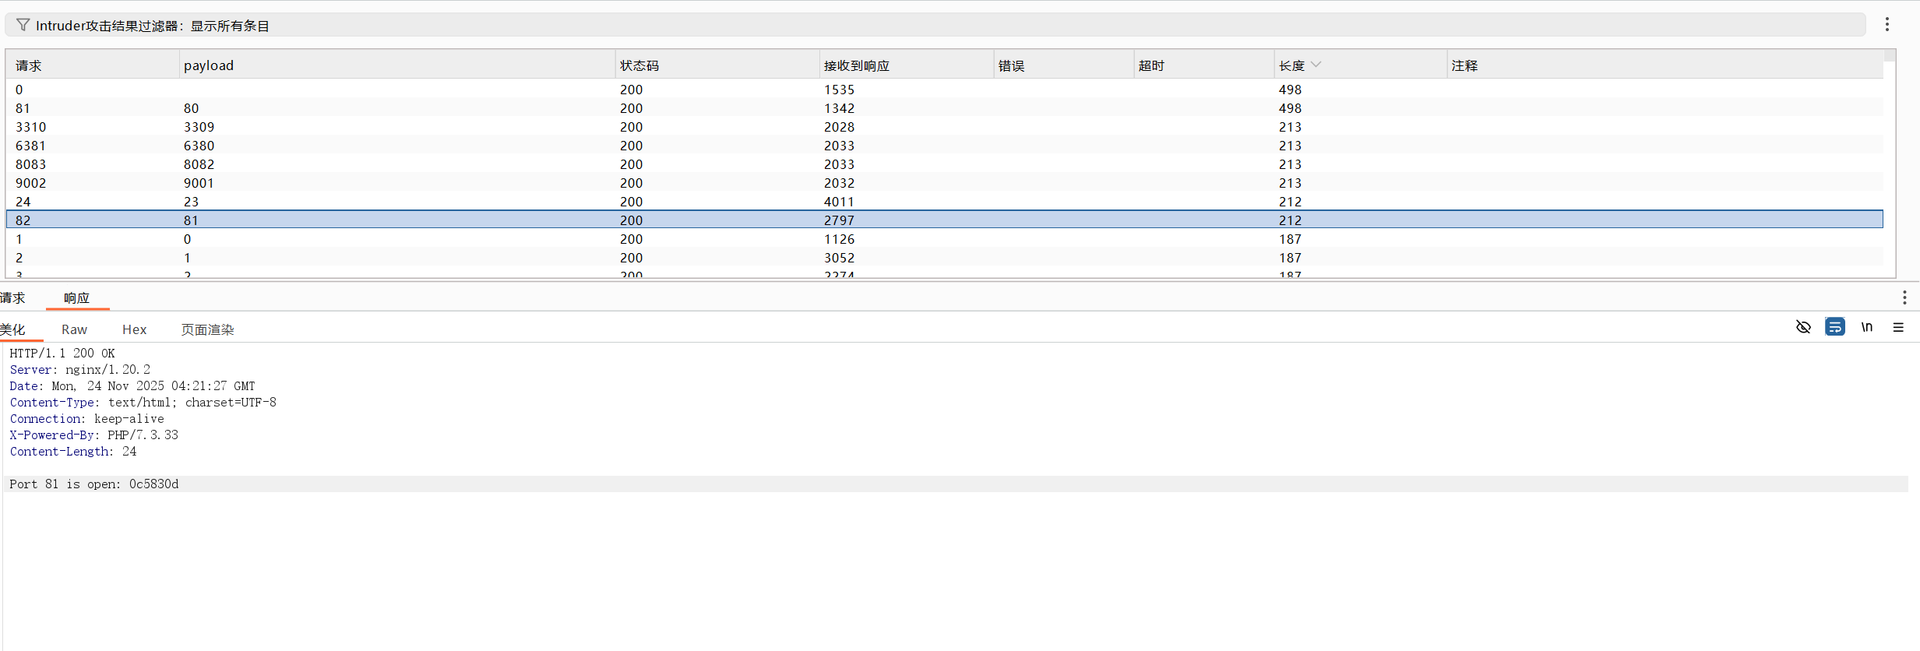The image size is (1920, 651).
Task: Switch to the 响应 tab
Action: (x=76, y=298)
